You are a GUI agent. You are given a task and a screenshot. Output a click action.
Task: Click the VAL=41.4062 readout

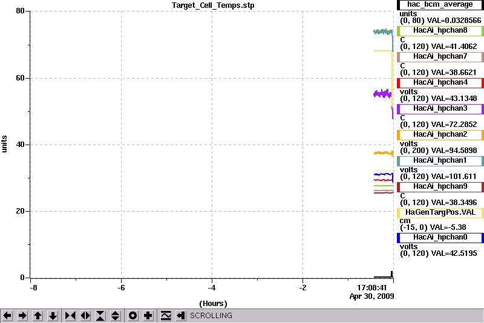pos(454,47)
